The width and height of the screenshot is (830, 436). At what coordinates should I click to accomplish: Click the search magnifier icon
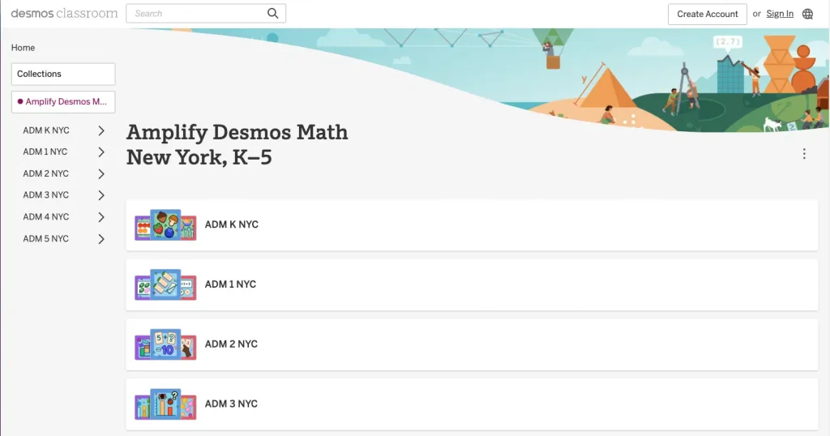click(272, 13)
